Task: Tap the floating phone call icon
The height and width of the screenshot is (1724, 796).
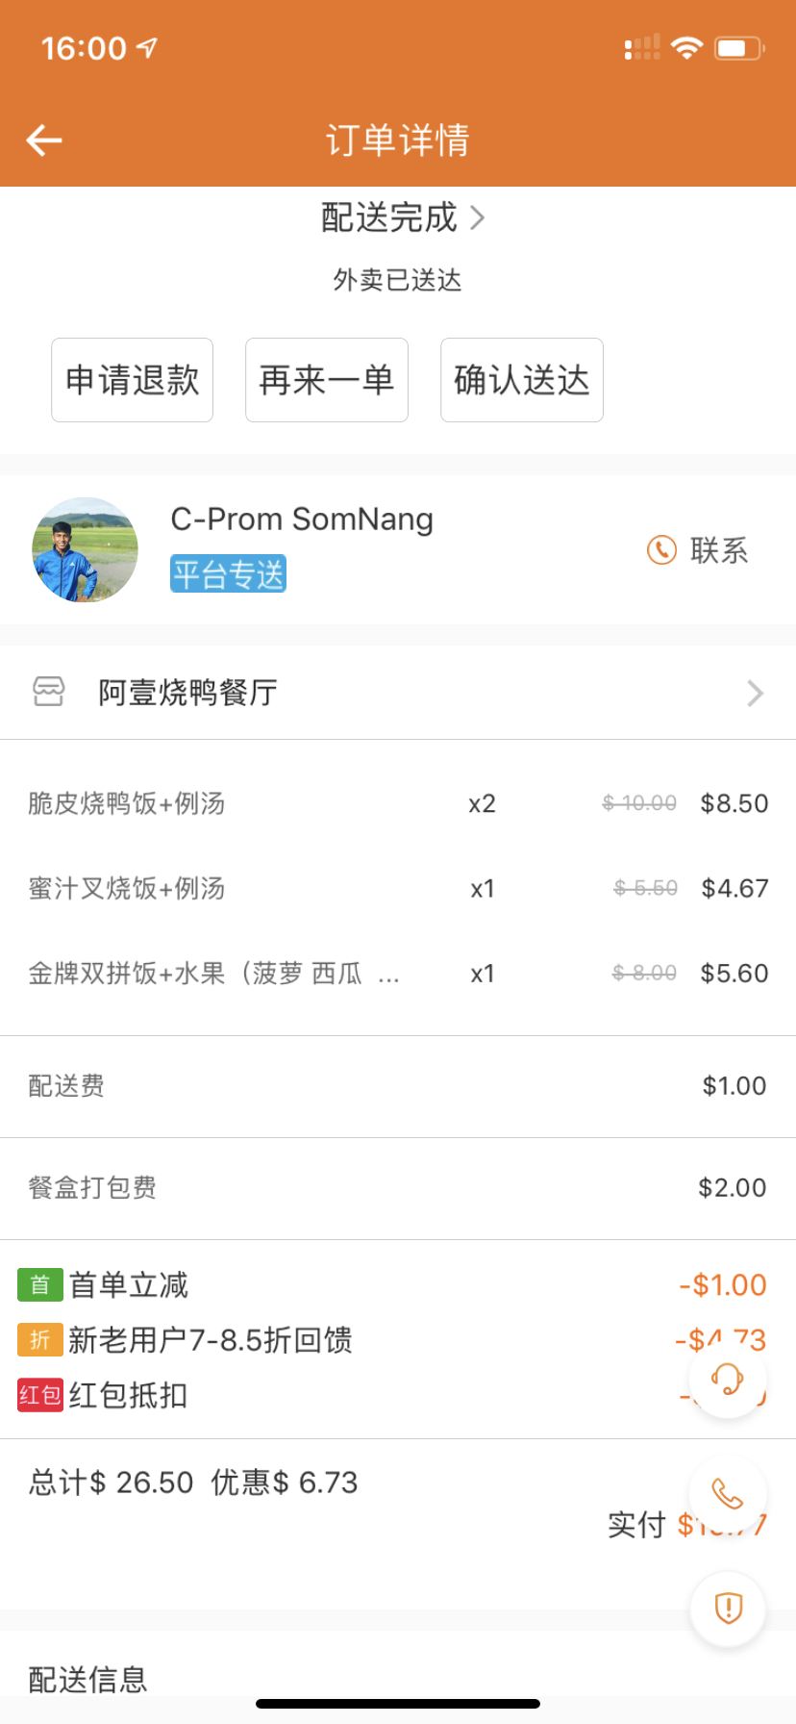Action: [x=728, y=1494]
